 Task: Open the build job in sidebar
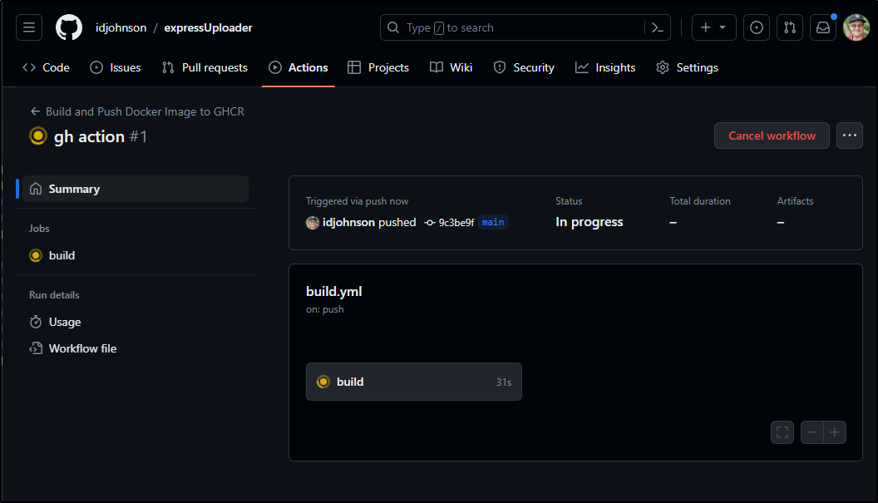(136, 255)
